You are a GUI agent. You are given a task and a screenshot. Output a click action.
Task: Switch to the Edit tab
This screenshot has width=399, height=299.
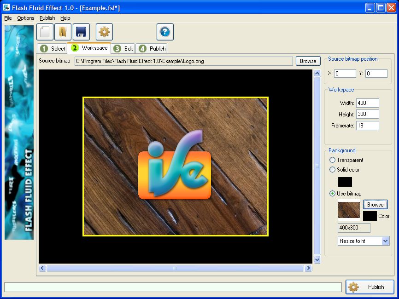(x=123, y=48)
